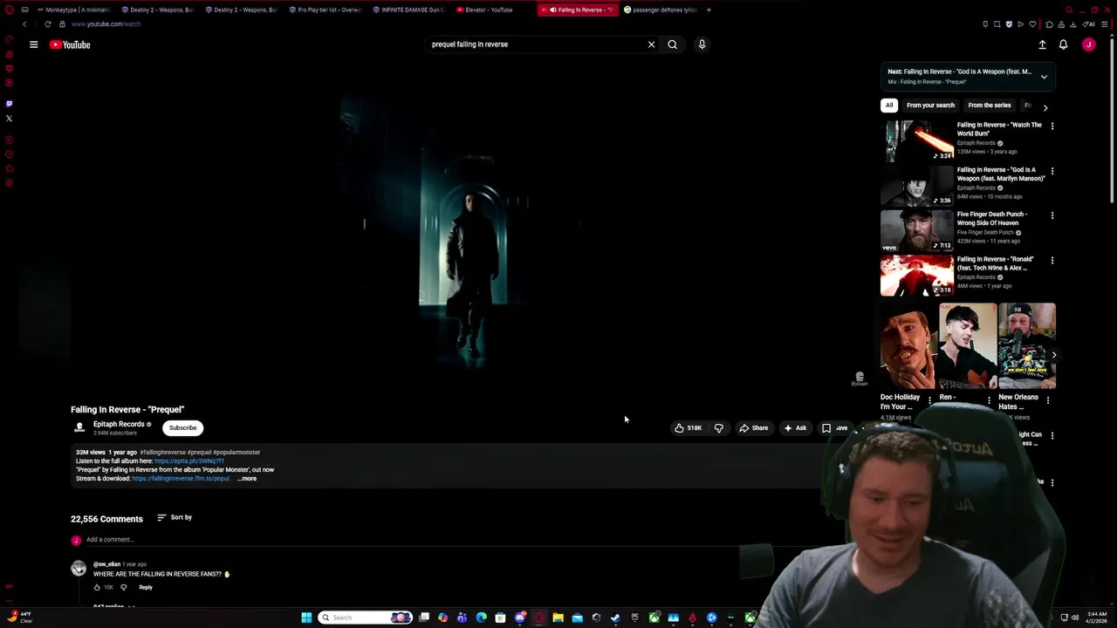Follow the epita.ph full album link
Viewport: 1117px width, 628px height.
[x=189, y=461]
